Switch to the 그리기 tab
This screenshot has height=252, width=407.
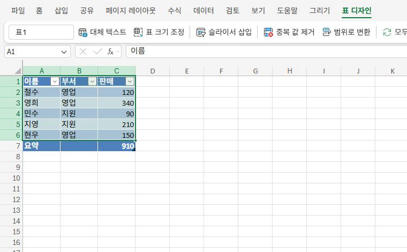320,11
